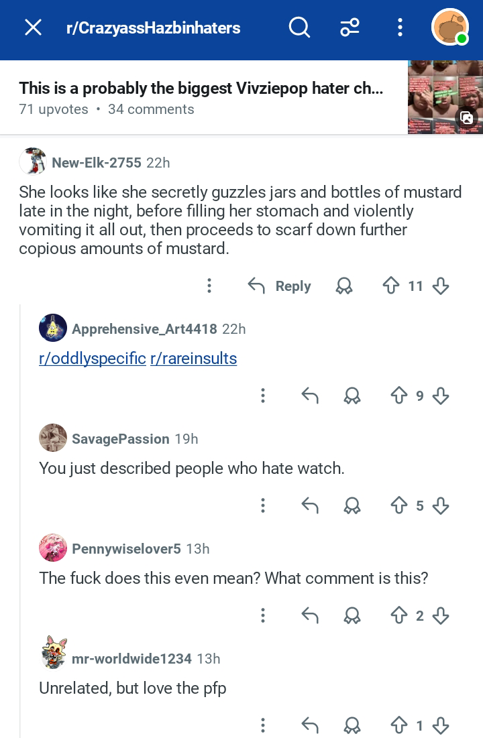Reply arrow on mr-worldwide1234's comment
This screenshot has width=483, height=738.
point(309,725)
